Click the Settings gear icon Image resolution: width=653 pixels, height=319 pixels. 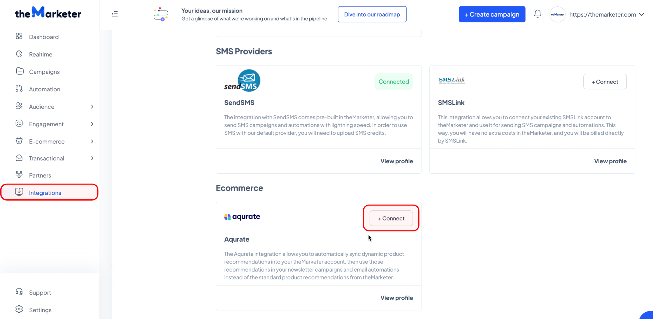pos(19,309)
